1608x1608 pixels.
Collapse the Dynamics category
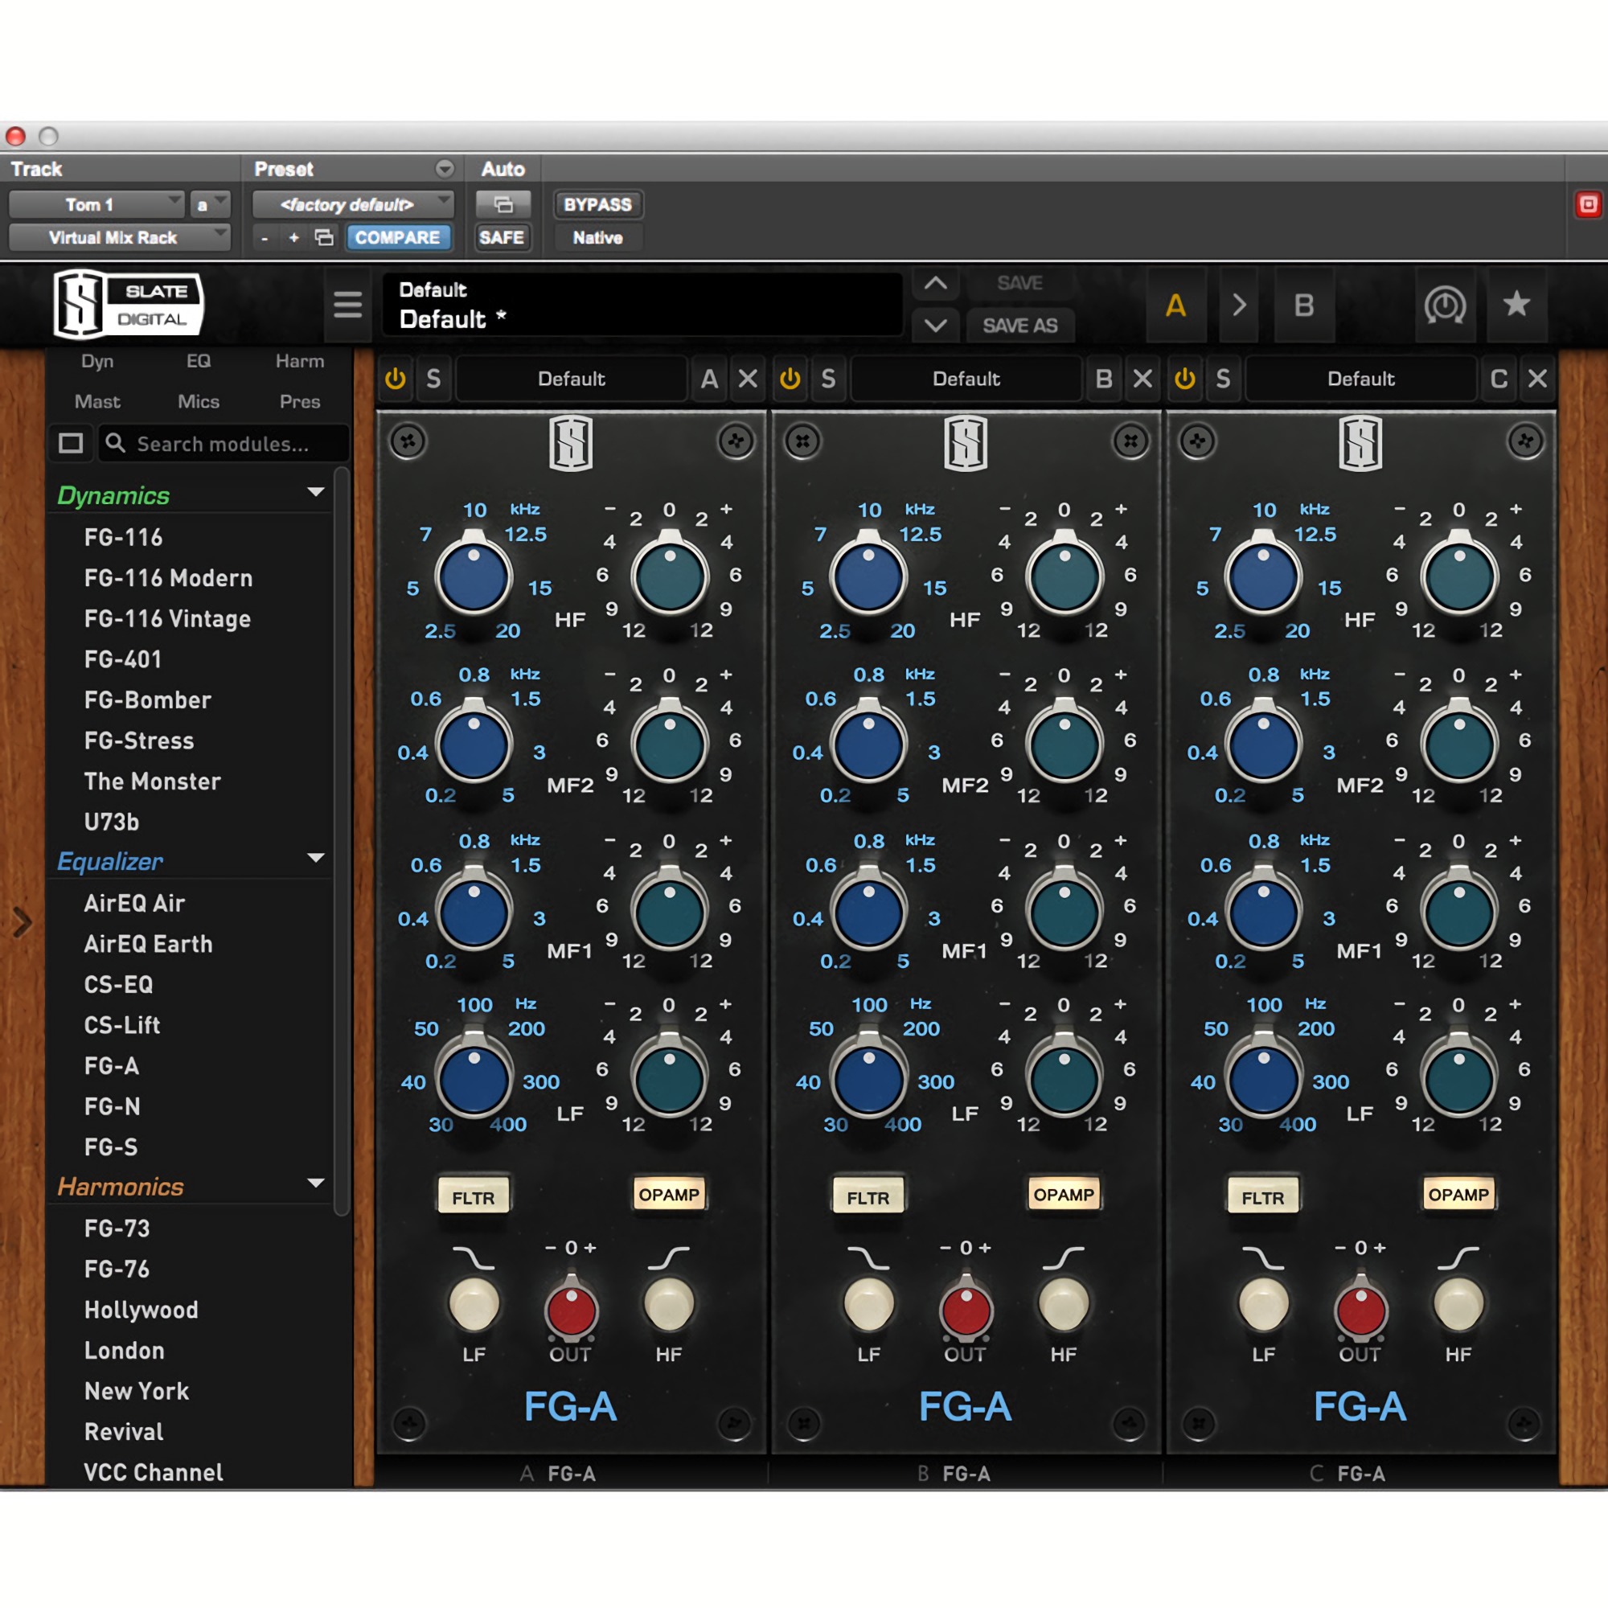(x=316, y=492)
